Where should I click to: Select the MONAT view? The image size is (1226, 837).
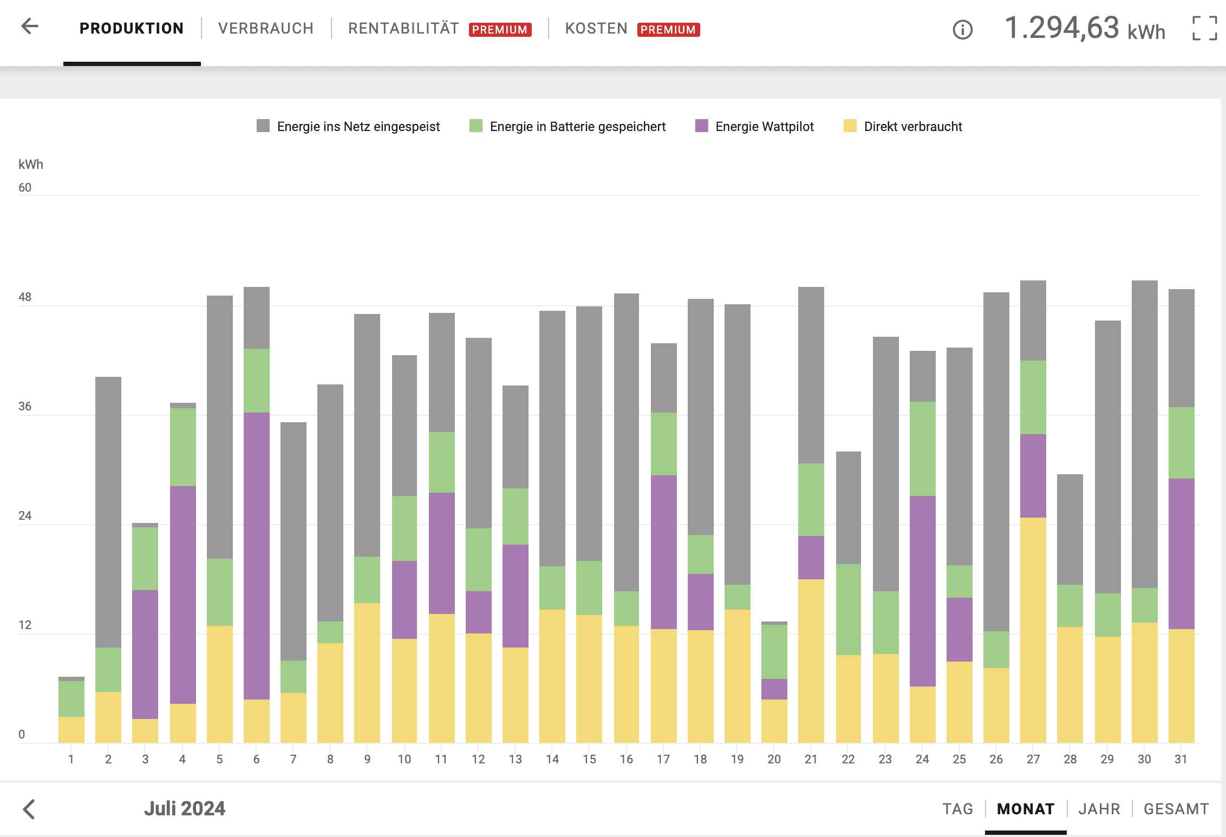(1026, 809)
